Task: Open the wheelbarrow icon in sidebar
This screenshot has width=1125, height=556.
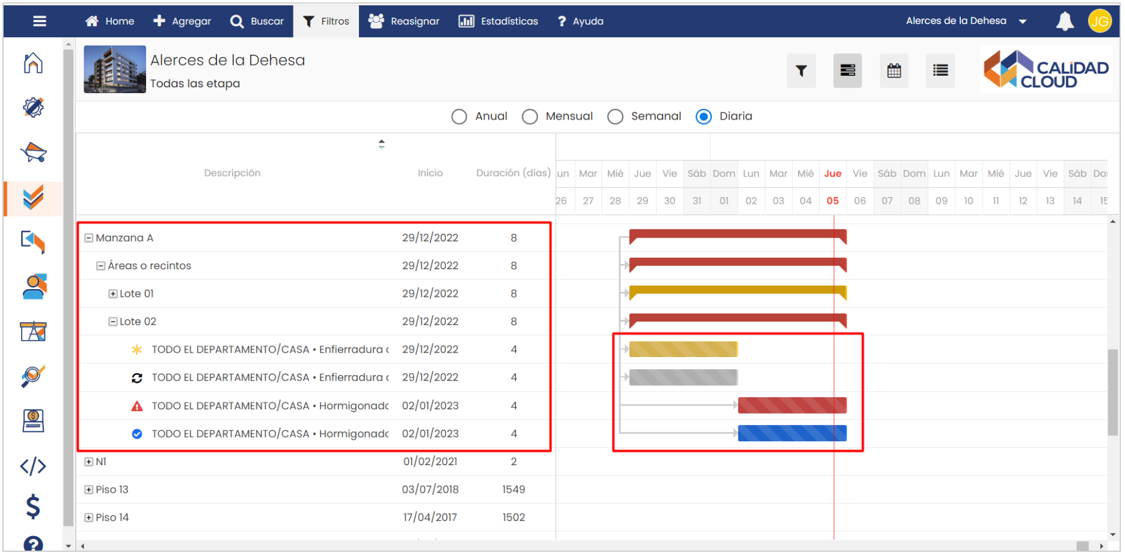Action: click(33, 153)
